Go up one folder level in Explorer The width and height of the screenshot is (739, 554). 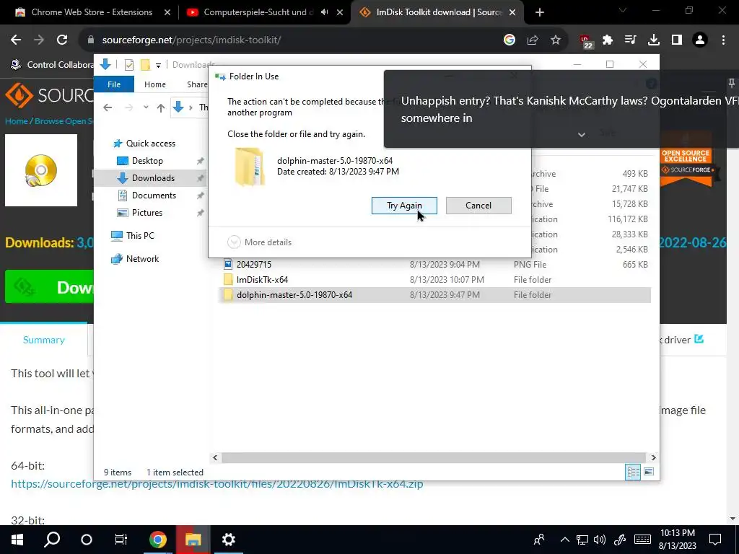(161, 108)
